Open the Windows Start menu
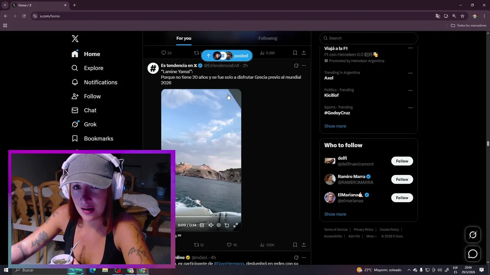490x275 pixels. pyautogui.click(x=6, y=270)
